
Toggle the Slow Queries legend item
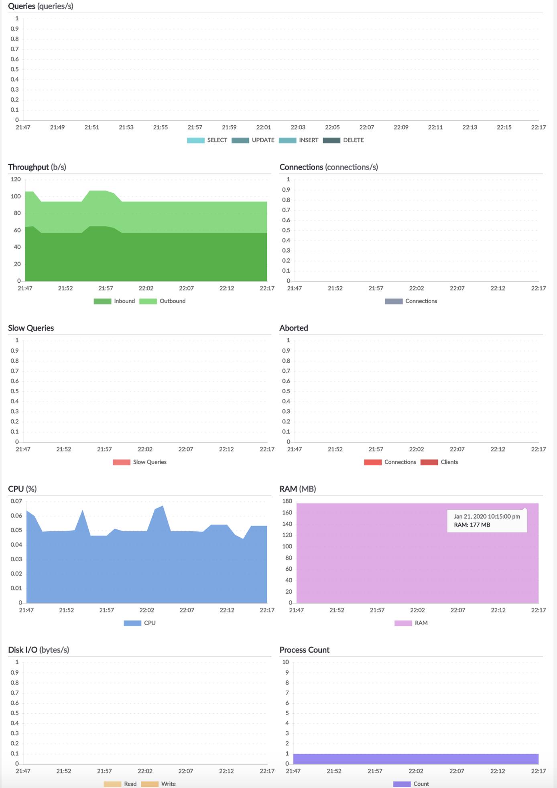[140, 462]
